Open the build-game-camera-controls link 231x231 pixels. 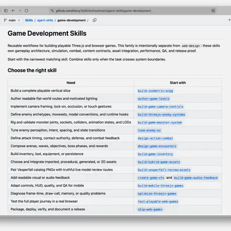coord(161,106)
